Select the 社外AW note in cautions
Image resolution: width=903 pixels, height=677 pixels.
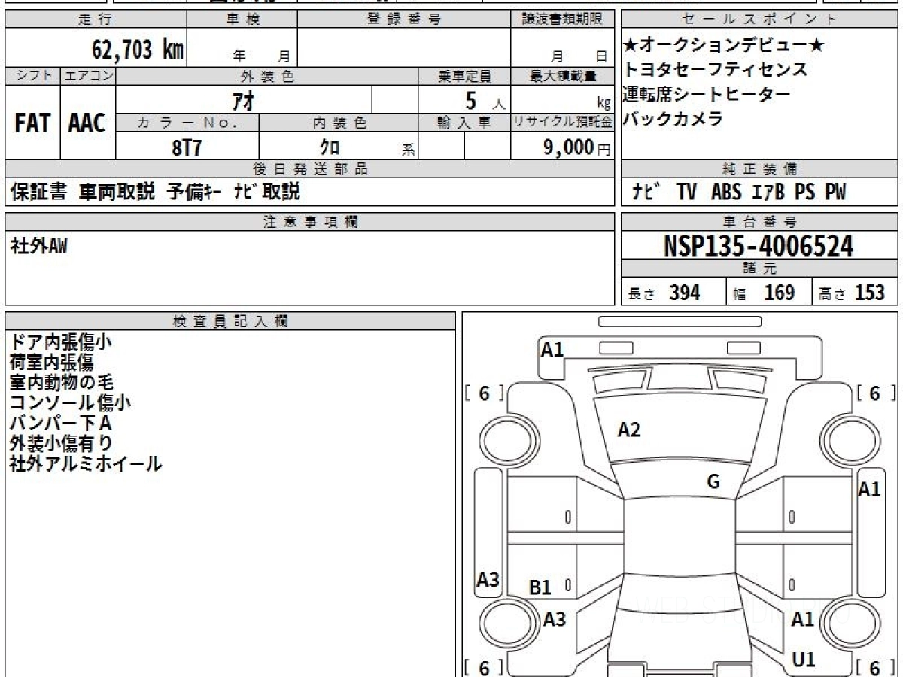click(x=38, y=246)
